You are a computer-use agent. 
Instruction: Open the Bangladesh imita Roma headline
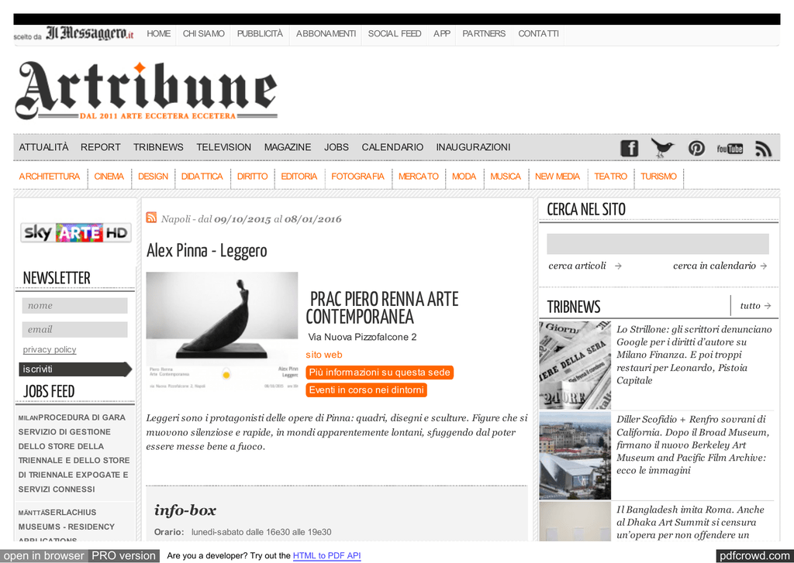(x=690, y=522)
